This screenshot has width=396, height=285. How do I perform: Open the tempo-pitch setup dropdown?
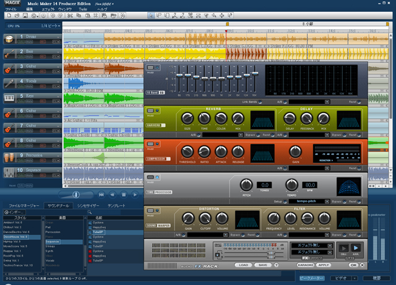(327, 202)
